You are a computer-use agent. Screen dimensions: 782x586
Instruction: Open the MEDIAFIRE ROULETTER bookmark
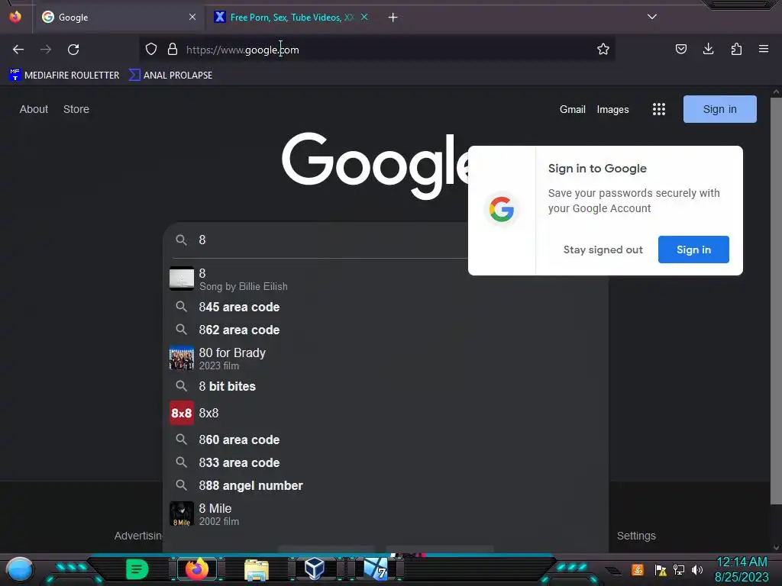64,76
